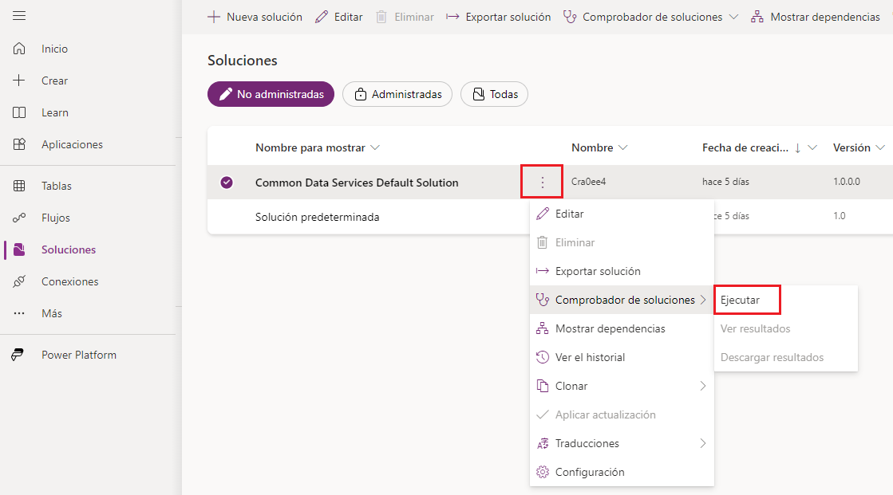Click the Aplicaciones icon in sidebar

click(x=19, y=144)
